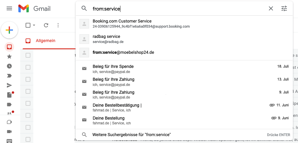The width and height of the screenshot is (298, 143).
Task: Expand the select-all dropdown arrow
Action: coord(34,25)
